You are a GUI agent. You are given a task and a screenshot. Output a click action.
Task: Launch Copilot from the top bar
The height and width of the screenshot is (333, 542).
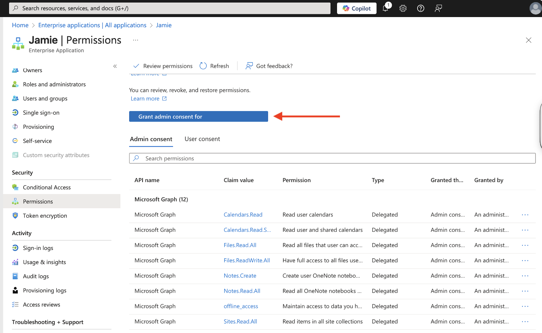(x=356, y=8)
